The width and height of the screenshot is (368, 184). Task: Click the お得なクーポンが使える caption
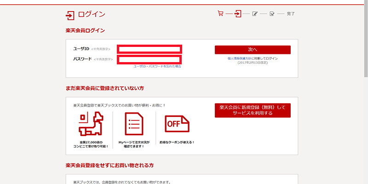click(177, 142)
